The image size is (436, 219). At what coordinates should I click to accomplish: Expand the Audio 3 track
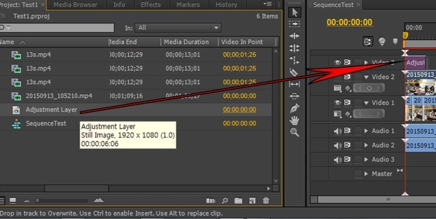366,160
